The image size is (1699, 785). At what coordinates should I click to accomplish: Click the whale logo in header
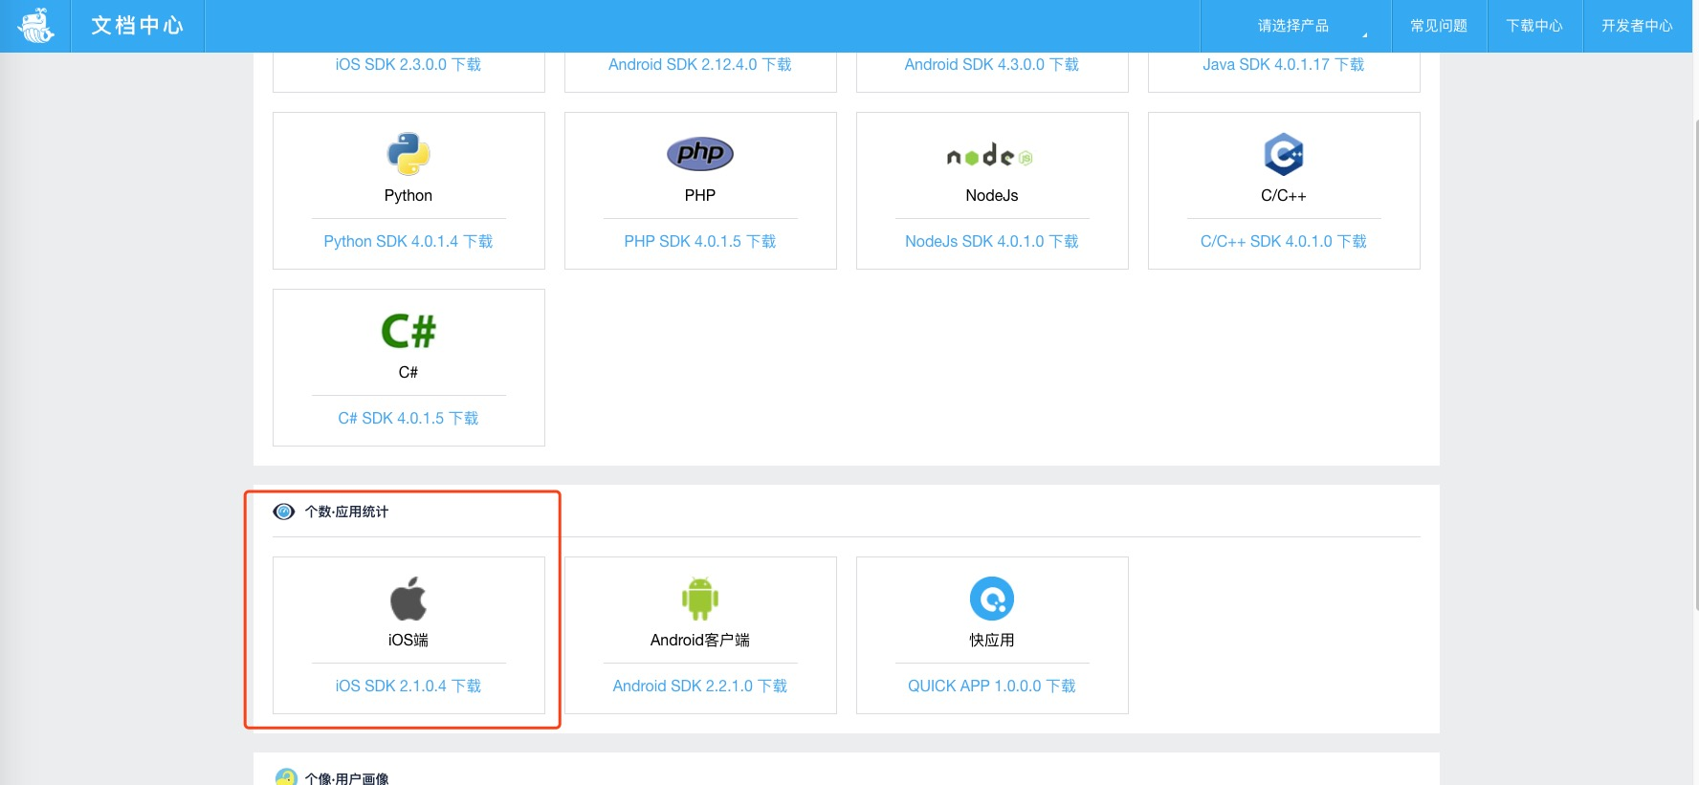(35, 26)
